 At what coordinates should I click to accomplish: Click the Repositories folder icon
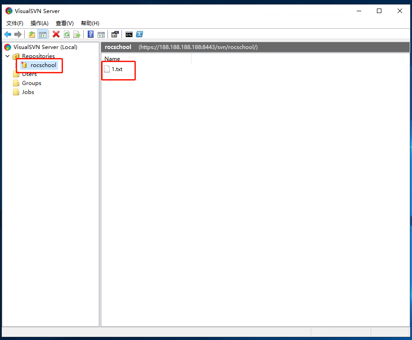click(x=16, y=56)
